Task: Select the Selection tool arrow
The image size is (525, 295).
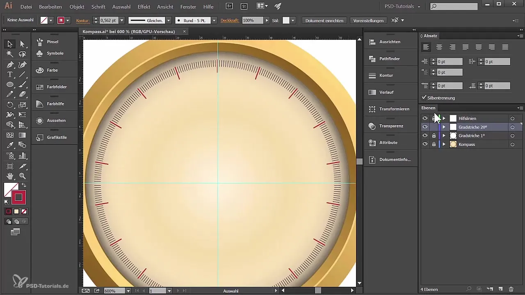Action: pyautogui.click(x=10, y=44)
